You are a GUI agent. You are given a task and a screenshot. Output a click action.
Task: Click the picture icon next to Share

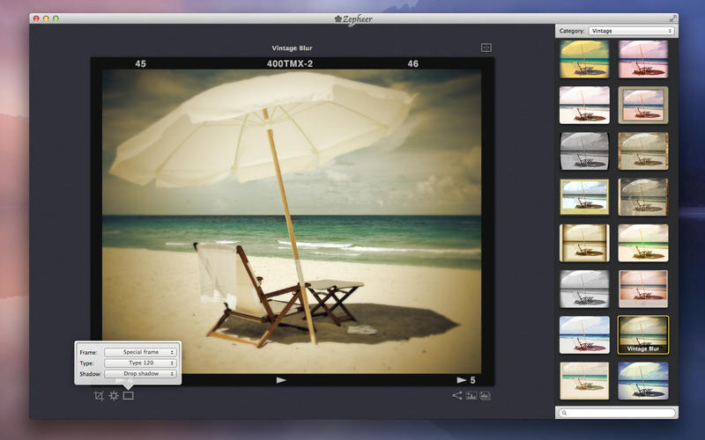pos(471,395)
